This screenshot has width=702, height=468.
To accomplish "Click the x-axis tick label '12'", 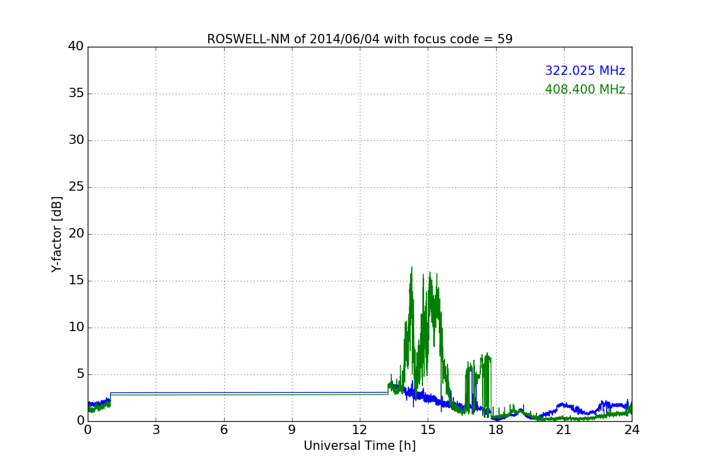I will 360,430.
